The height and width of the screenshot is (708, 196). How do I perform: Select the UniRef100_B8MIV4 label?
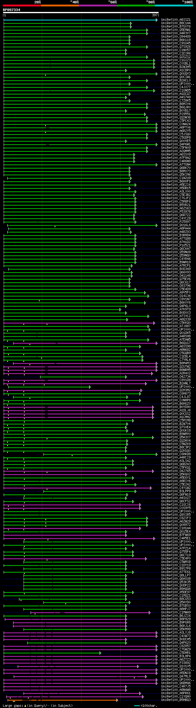[176, 104]
